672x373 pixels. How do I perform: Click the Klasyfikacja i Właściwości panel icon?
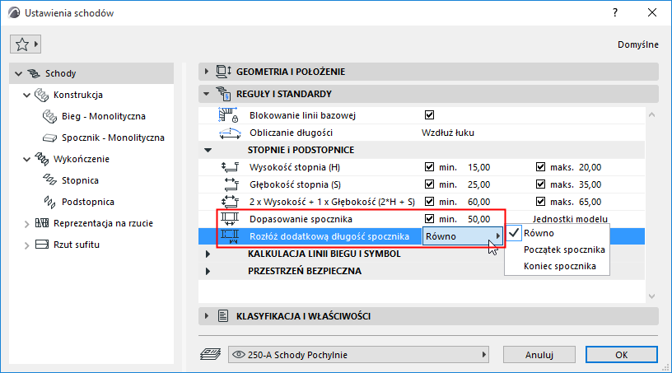(x=223, y=316)
